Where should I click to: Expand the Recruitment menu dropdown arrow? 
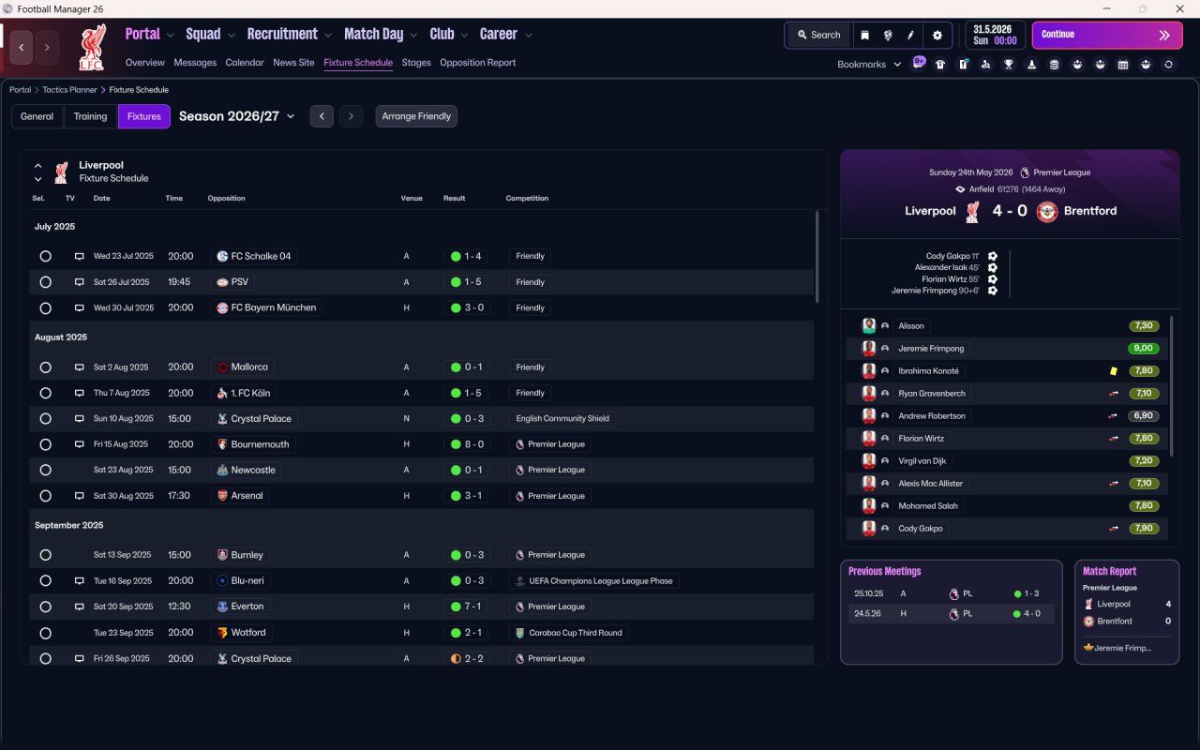[328, 36]
